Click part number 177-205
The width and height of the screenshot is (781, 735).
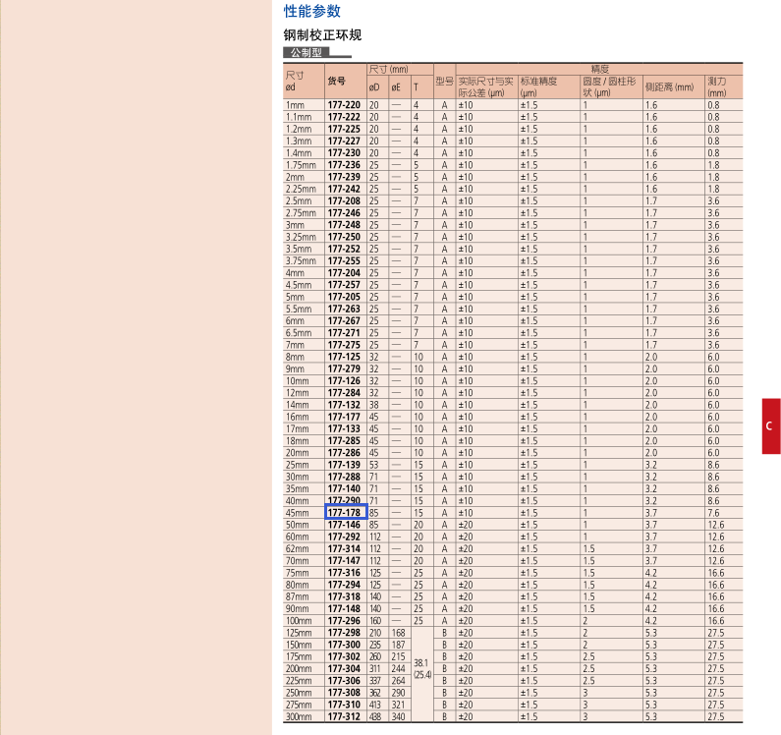tap(344, 297)
